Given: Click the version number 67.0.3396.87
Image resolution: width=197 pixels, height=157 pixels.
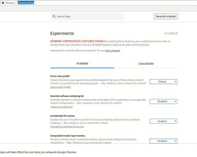Looking at the screenshot, I should pyautogui.click(x=171, y=34).
